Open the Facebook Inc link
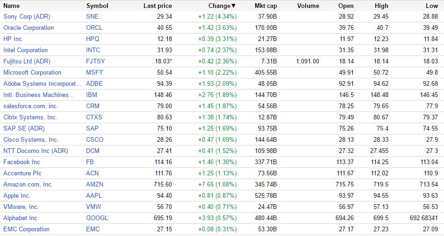 pos(21,162)
